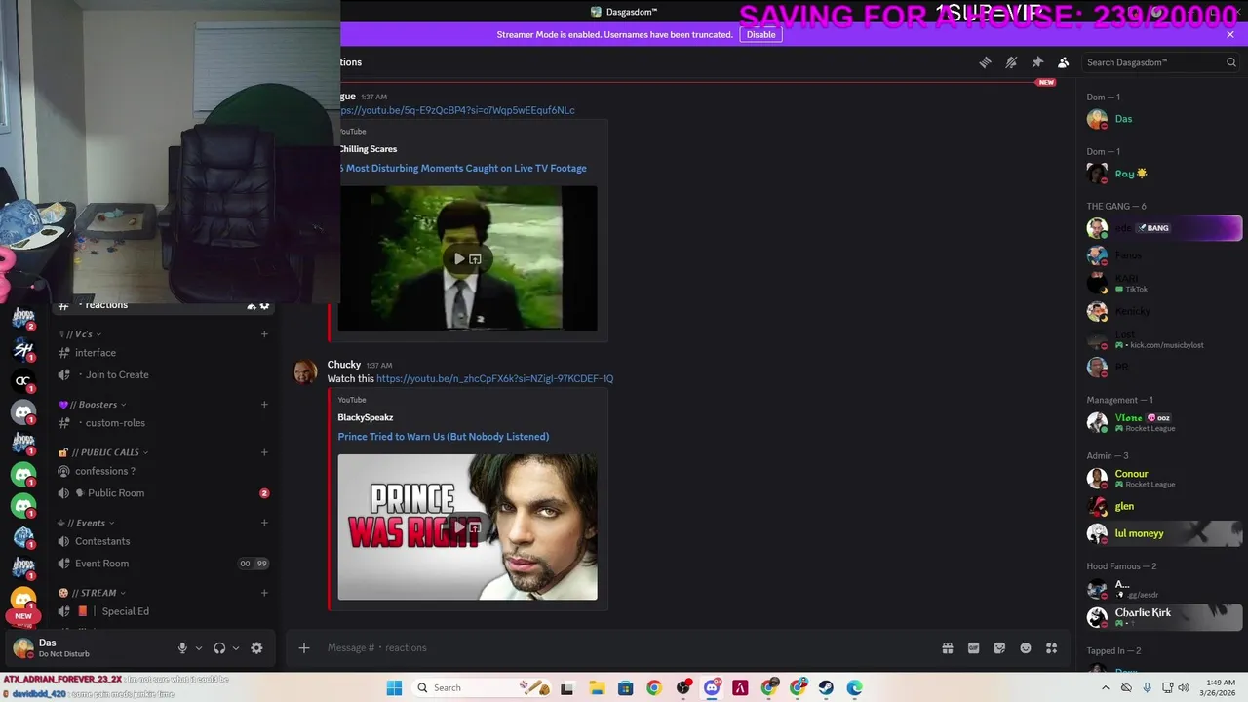Select the SH server icon in sidebar

pyautogui.click(x=23, y=349)
